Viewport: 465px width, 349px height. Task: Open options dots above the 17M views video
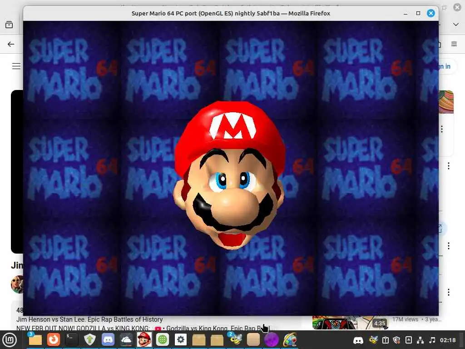coord(448,292)
